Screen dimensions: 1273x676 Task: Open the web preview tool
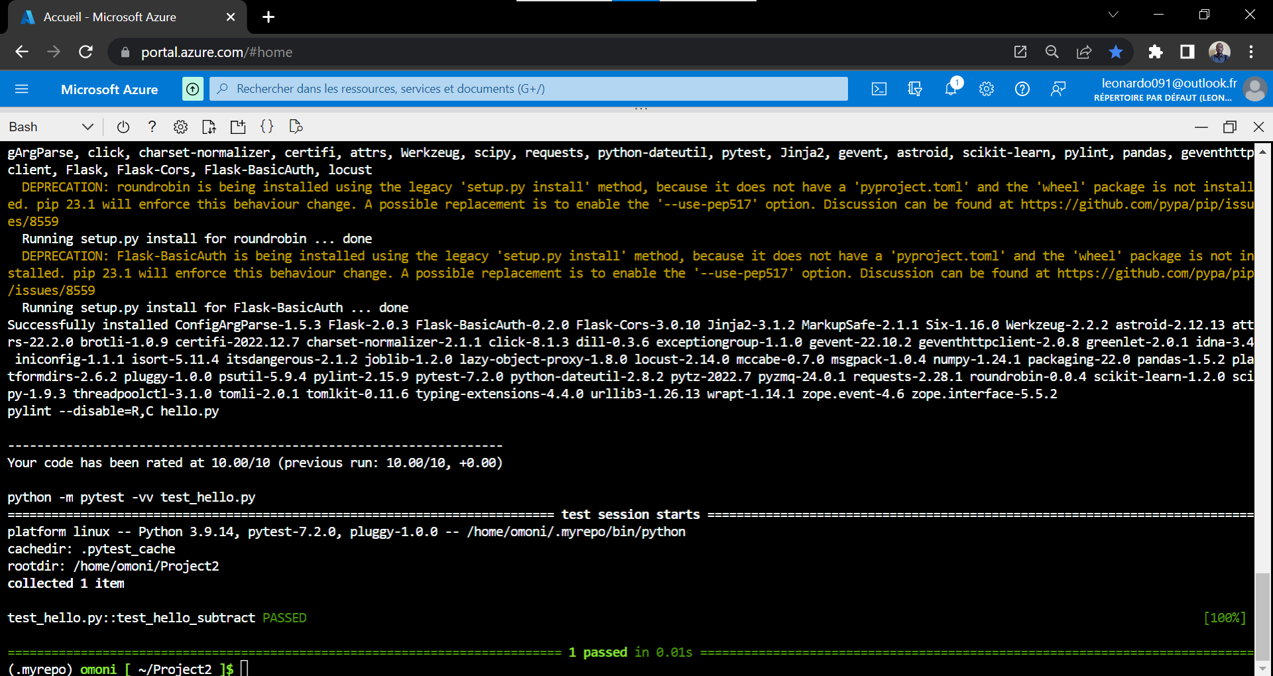[x=296, y=127]
